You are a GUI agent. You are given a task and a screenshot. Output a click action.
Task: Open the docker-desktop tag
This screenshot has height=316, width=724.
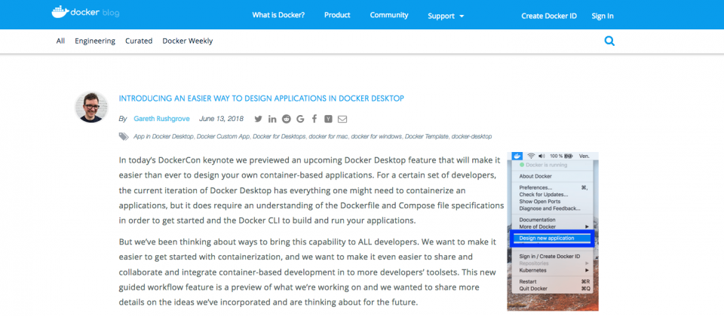471,136
